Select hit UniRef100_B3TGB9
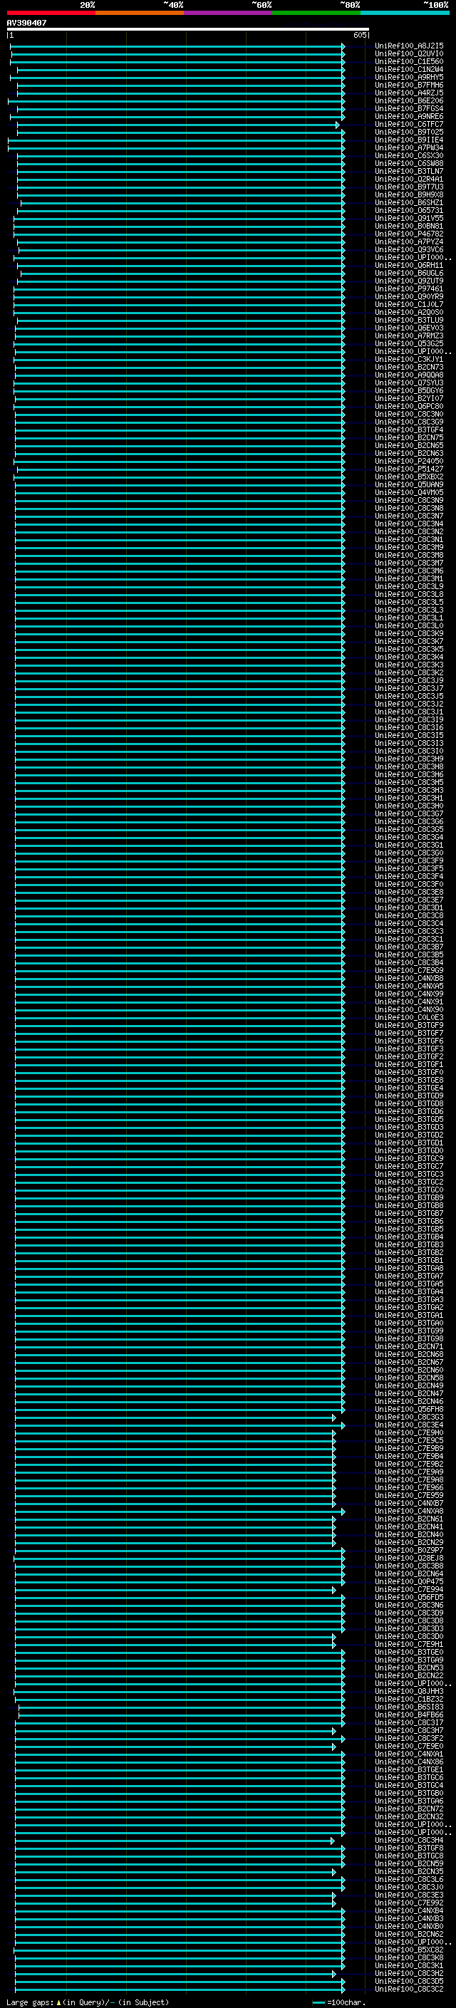The width and height of the screenshot is (456, 2008). point(408,1198)
